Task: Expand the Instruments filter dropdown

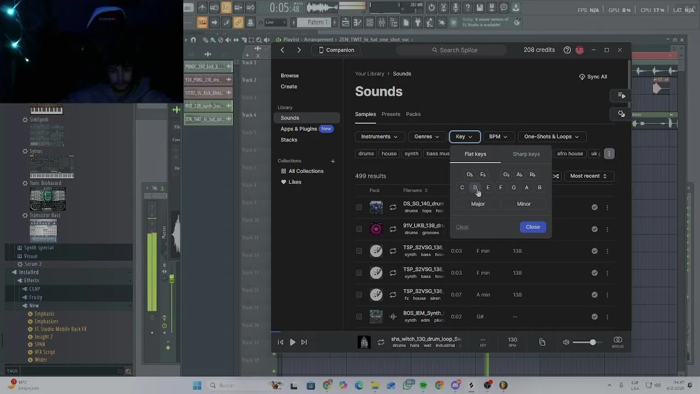Action: (379, 137)
